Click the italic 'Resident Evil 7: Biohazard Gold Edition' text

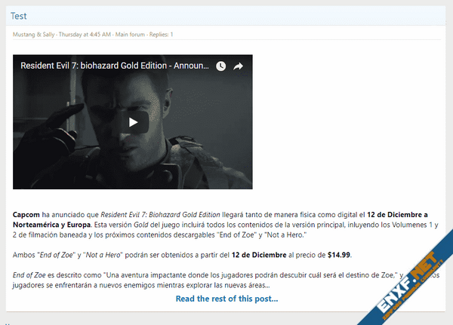pyautogui.click(x=160, y=215)
